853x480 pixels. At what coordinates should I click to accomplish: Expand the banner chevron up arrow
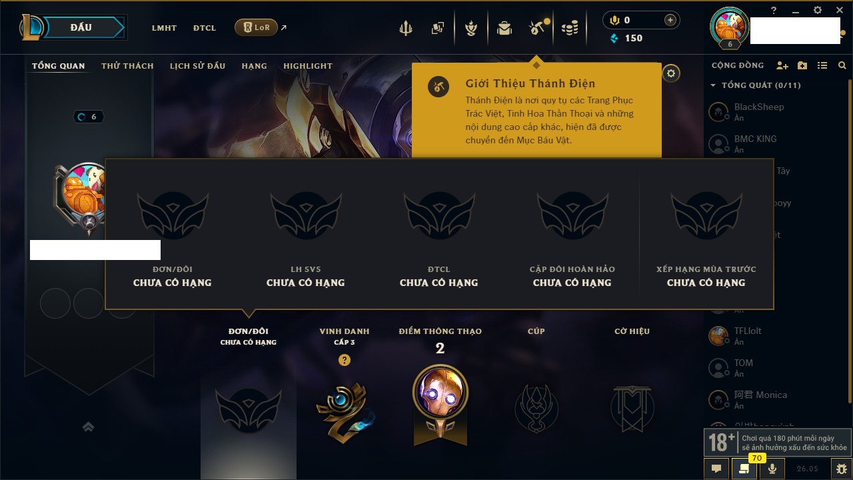[x=88, y=427]
